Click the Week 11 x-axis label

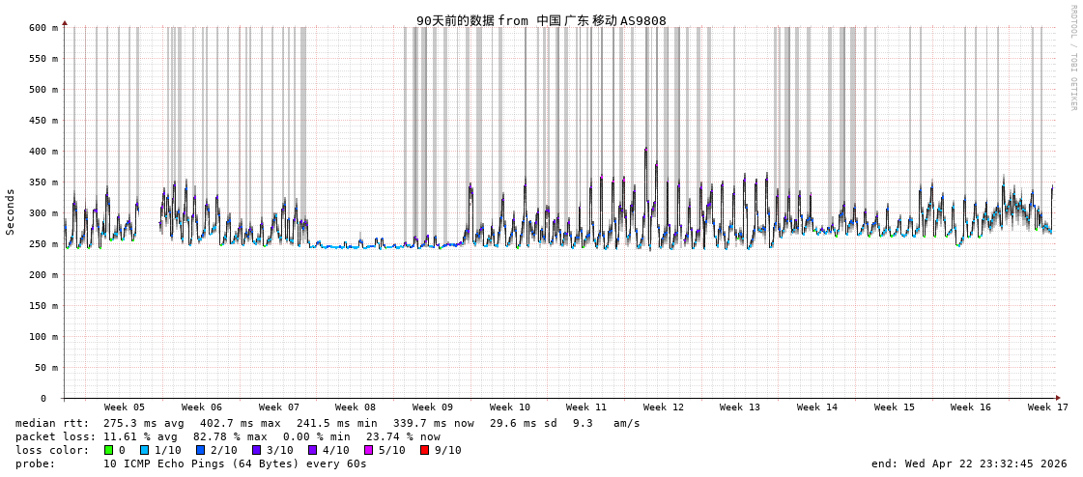pyautogui.click(x=586, y=407)
